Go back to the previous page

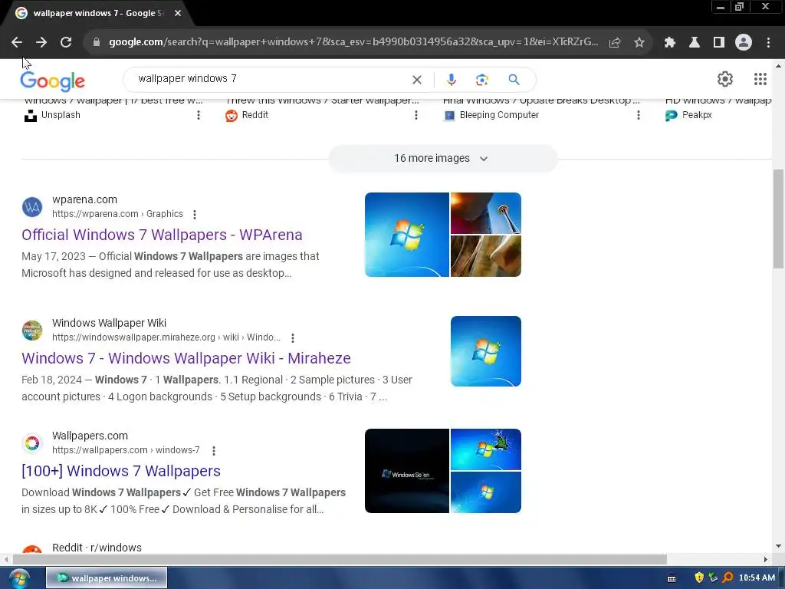tap(17, 43)
